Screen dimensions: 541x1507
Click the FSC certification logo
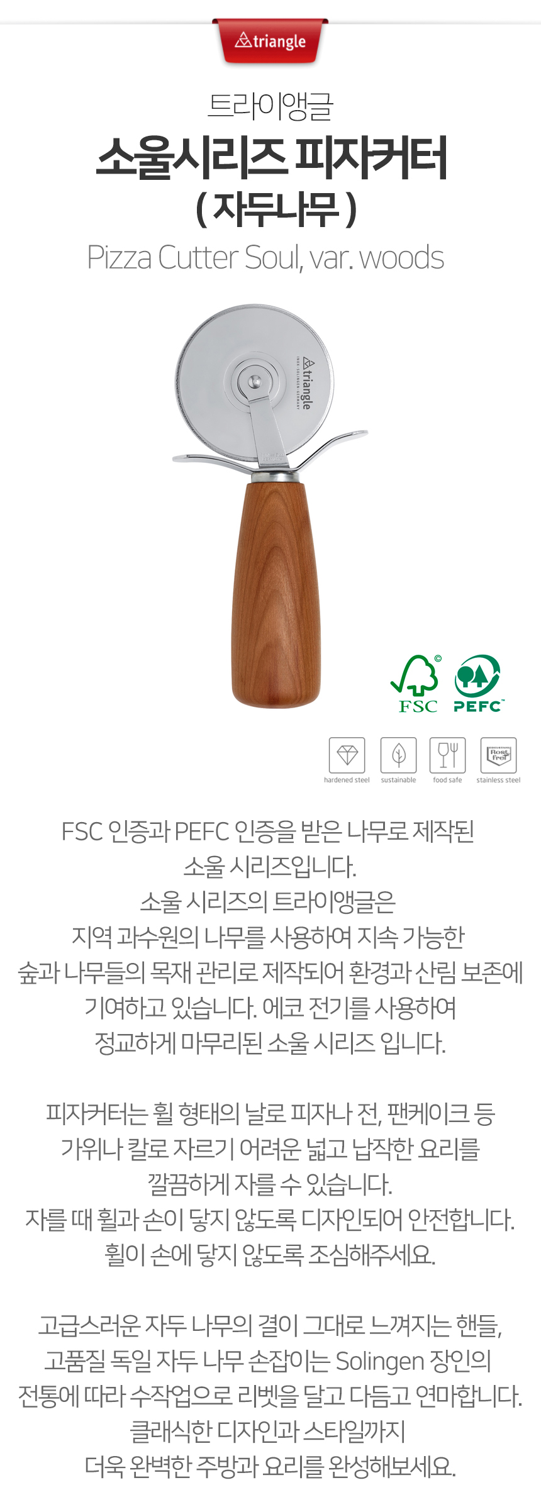(416, 684)
